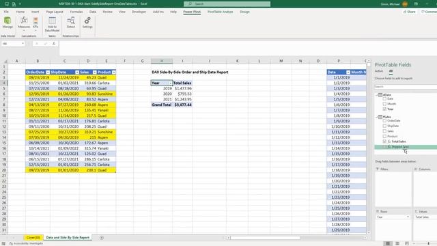Click the vertical scrollbar down arrow

click(369, 232)
